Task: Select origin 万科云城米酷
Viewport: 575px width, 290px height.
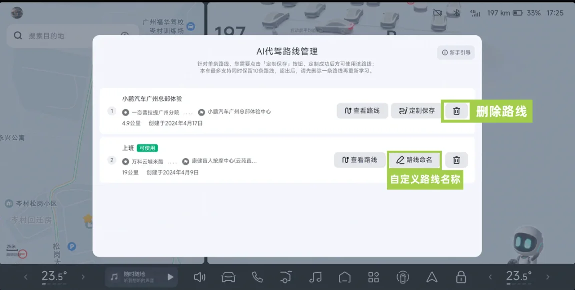Action: click(147, 161)
